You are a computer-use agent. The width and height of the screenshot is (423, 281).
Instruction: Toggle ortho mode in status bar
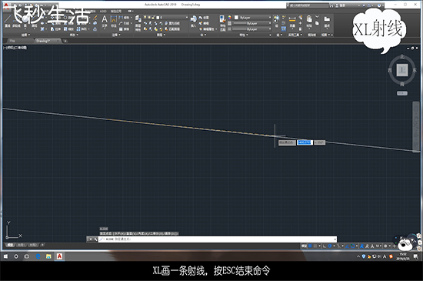point(325,246)
